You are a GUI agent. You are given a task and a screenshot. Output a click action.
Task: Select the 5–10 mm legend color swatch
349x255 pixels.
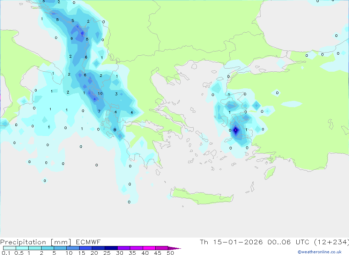[x=60, y=248]
